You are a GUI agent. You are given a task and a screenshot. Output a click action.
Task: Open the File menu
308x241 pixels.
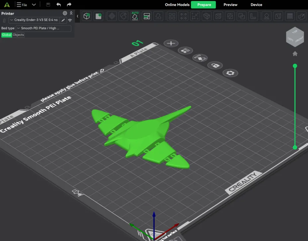(x=22, y=5)
